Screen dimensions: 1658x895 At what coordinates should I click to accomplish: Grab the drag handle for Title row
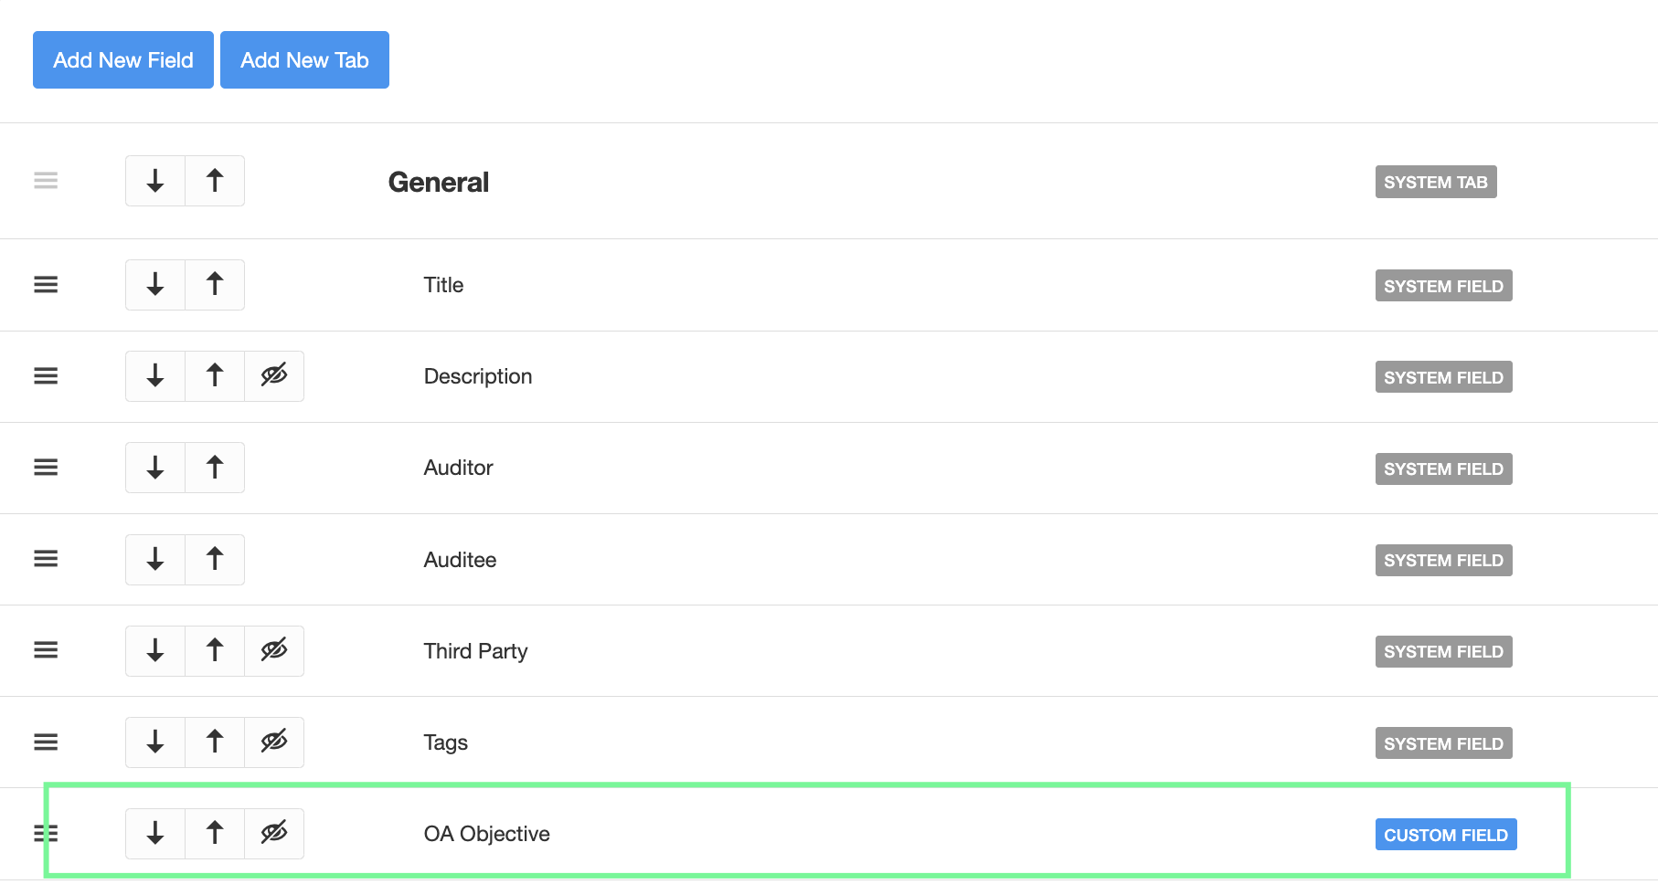click(46, 285)
